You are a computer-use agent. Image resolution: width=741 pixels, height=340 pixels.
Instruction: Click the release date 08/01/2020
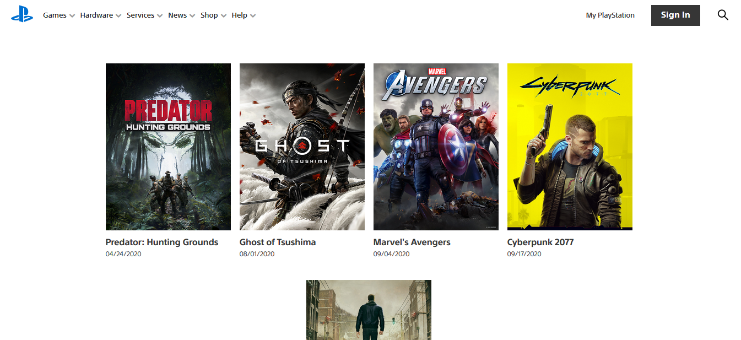coord(257,254)
